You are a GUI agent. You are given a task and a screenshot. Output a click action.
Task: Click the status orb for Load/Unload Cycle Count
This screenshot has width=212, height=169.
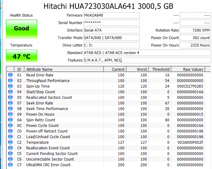tap(10, 137)
